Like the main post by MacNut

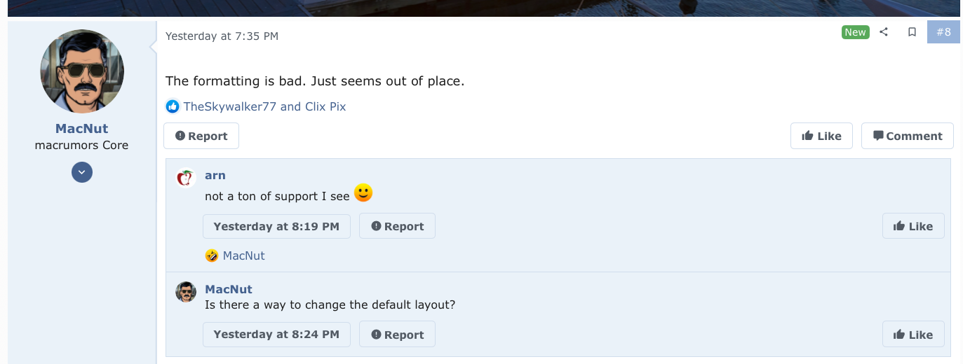821,136
